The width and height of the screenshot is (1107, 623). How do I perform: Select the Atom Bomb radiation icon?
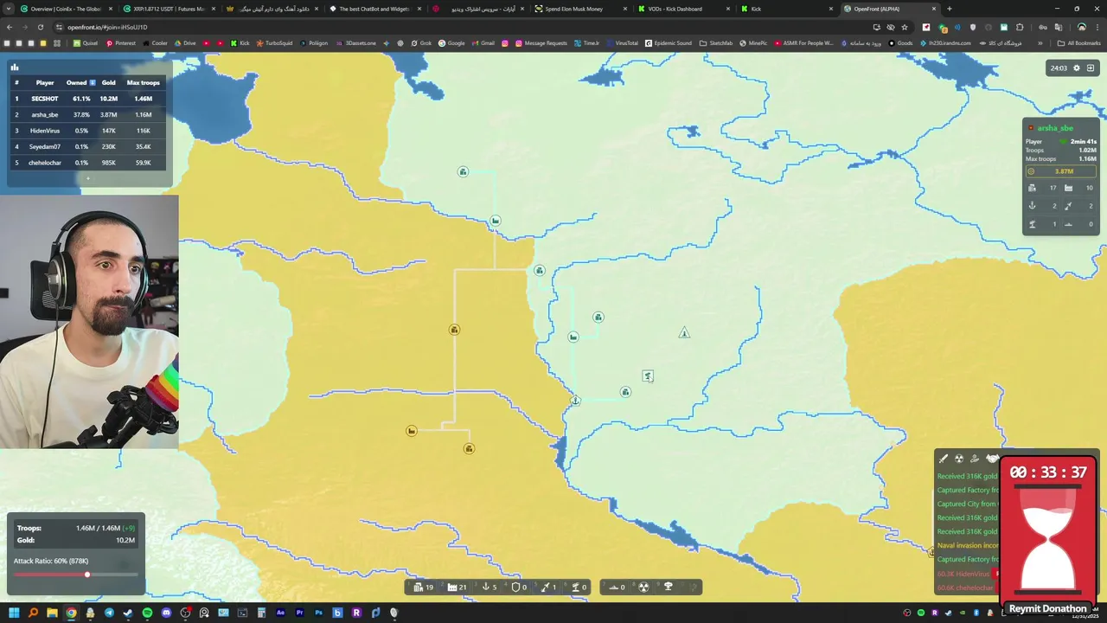click(x=643, y=587)
